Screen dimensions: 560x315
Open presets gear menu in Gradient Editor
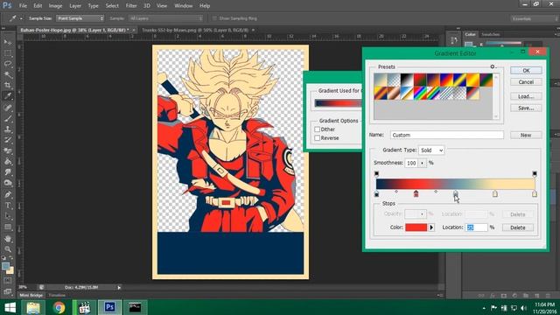(x=493, y=66)
